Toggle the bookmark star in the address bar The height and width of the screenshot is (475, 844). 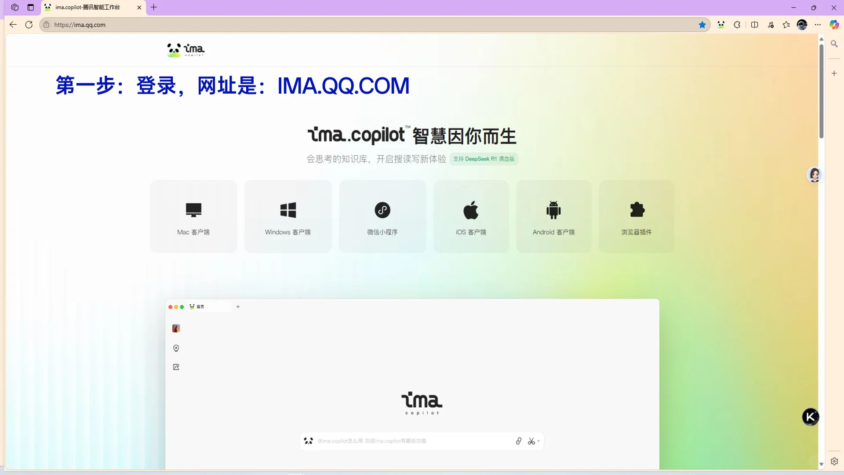[702, 25]
